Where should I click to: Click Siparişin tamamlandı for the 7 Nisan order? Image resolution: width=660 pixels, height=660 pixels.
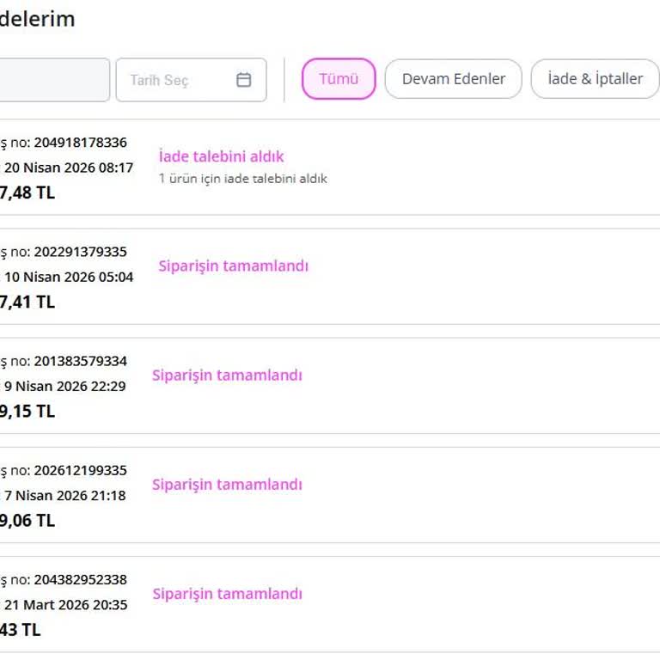point(227,484)
